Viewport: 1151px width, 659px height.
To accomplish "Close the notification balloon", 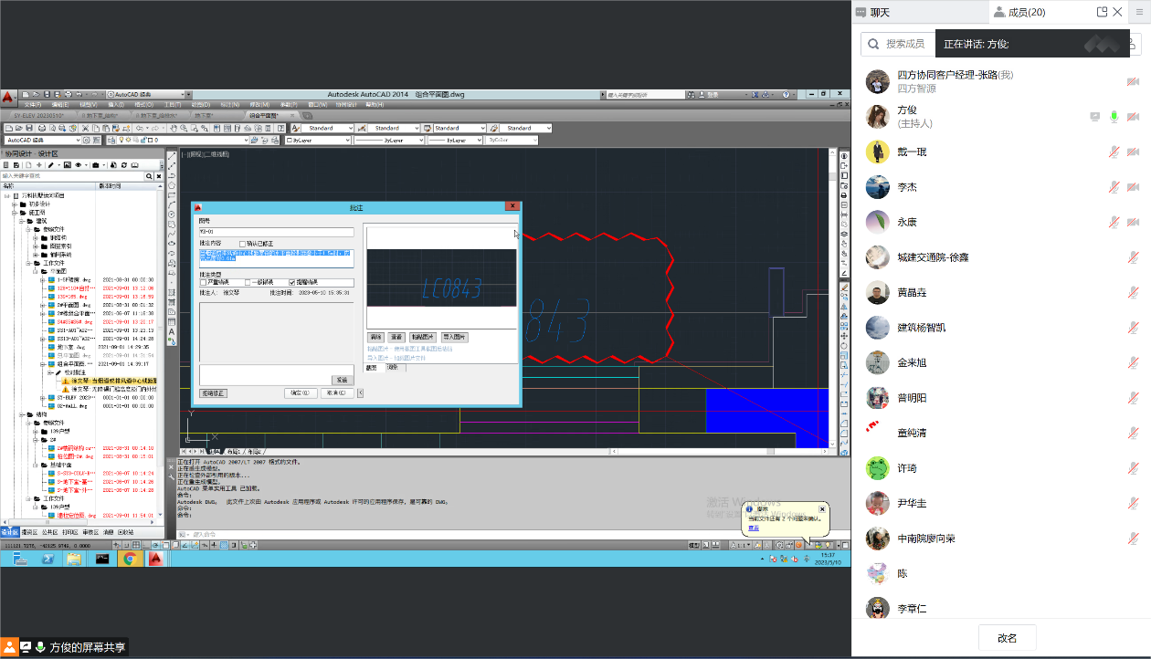I will click(x=822, y=509).
